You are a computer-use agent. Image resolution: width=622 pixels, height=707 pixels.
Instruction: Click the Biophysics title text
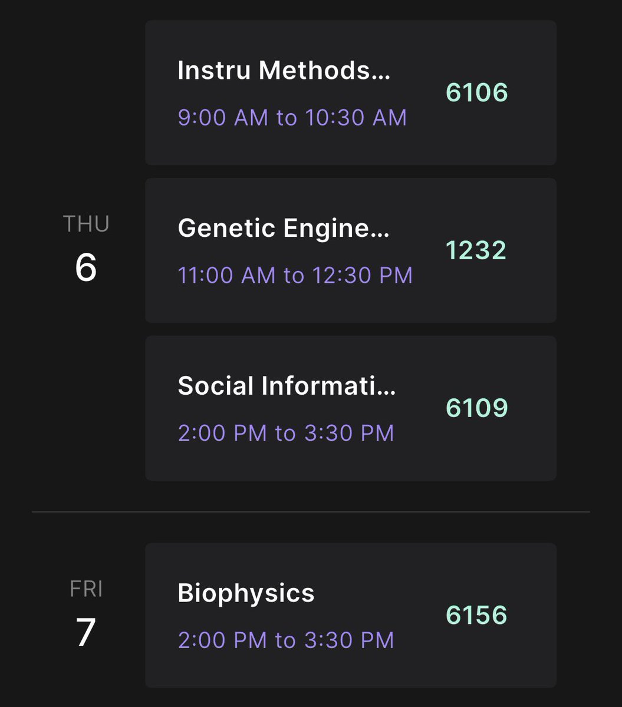(246, 594)
